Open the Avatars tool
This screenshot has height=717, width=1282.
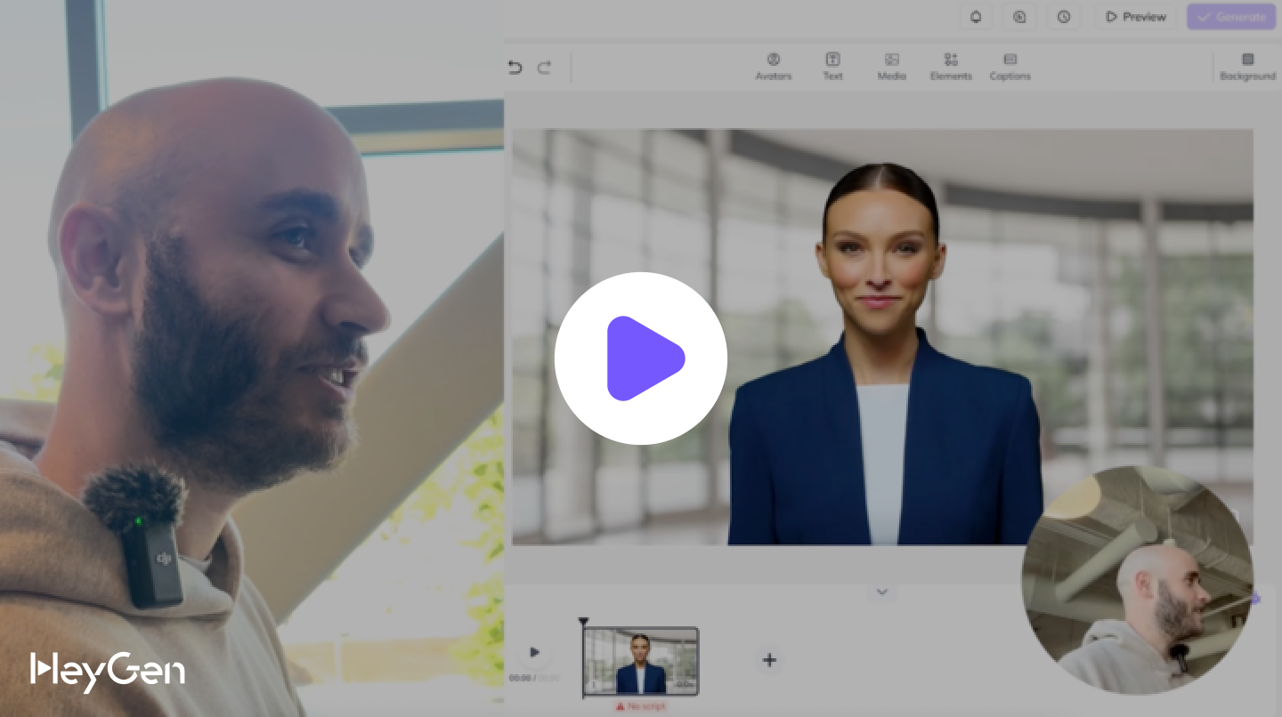[774, 67]
